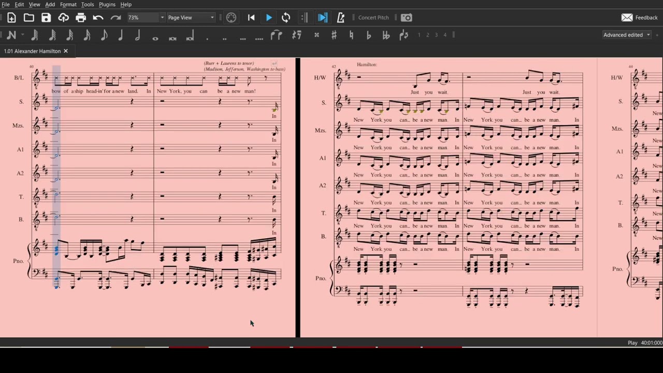
Task: Select the quarter note duration
Action: point(121,35)
